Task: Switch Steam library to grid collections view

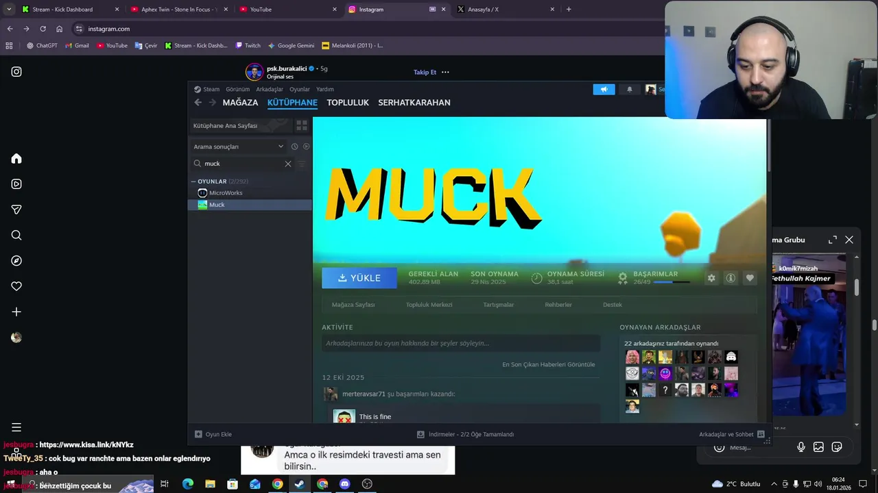Action: click(302, 125)
